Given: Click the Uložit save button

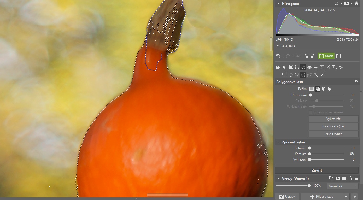Looking at the screenshot, I should tap(326, 56).
